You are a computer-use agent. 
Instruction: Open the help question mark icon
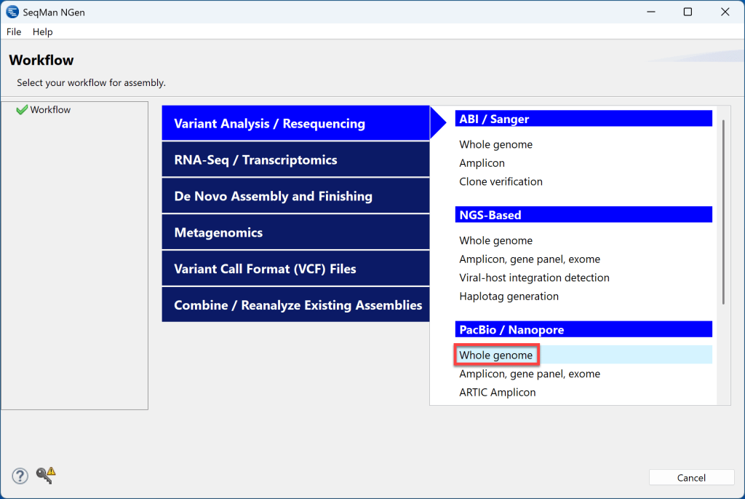pyautogui.click(x=20, y=476)
